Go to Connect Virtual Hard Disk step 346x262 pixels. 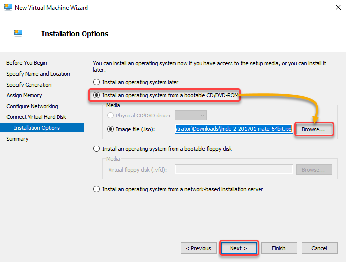(x=36, y=117)
